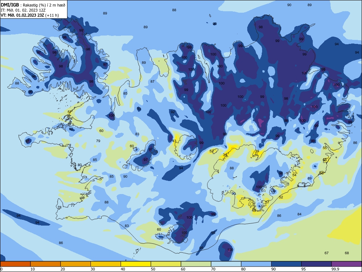The image size is (362, 272).
Task: Click the map value '54'
Action: coord(294,175)
